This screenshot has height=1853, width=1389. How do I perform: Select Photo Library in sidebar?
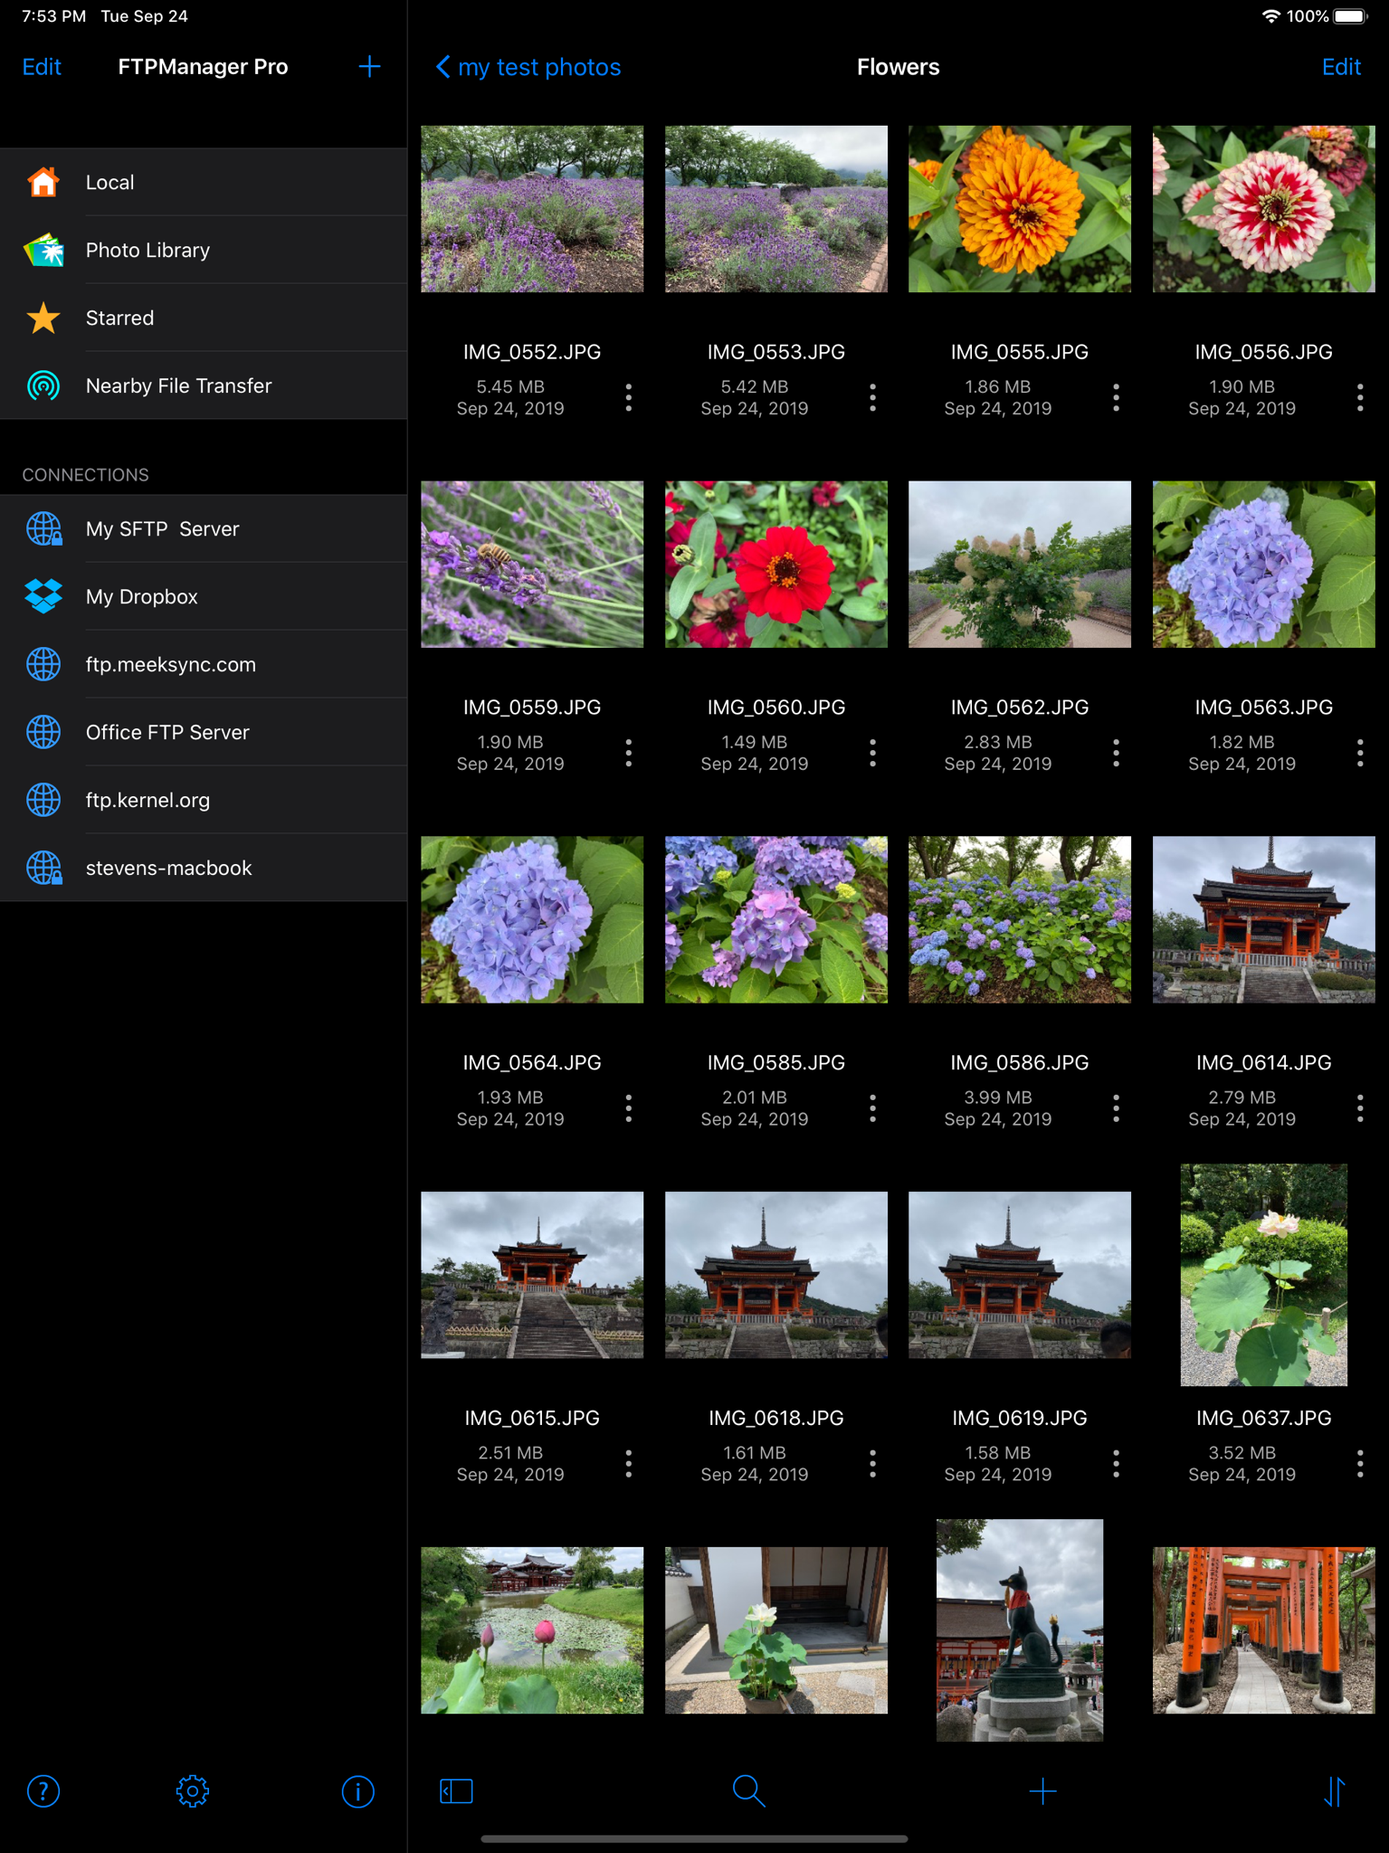[204, 250]
